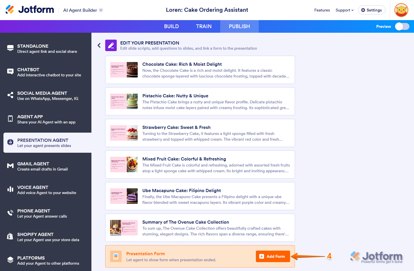414x271 pixels.
Task: Click the Chocolate Cake slide script text
Action: click(216, 73)
